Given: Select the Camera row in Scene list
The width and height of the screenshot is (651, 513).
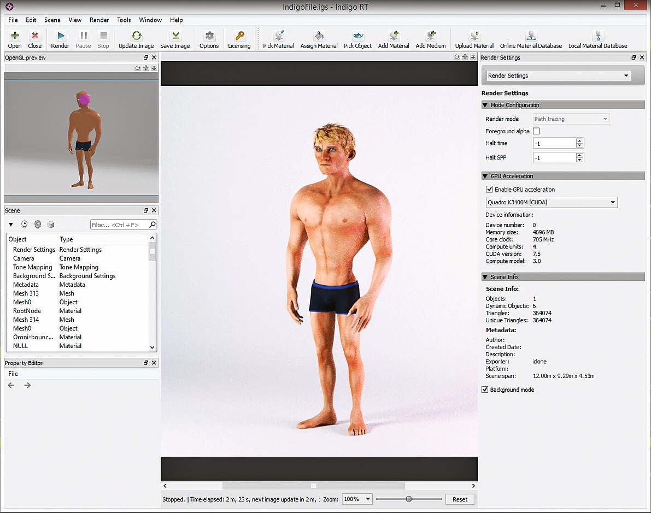Looking at the screenshot, I should click(78, 258).
